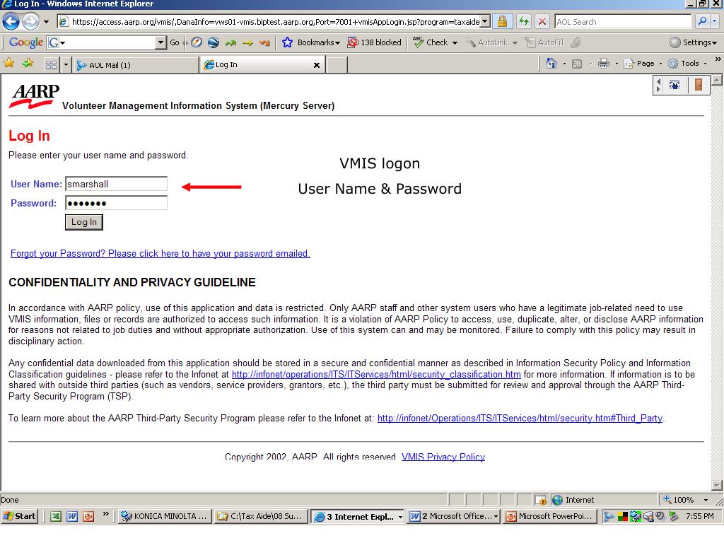Open the 100% zoom level control
This screenshot has width=724, height=543.
686,500
